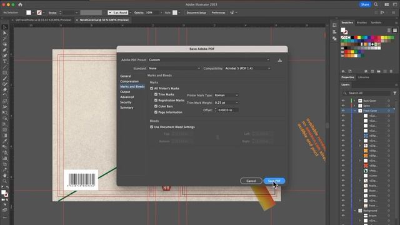Click the Save PDF button
Screen dimensions: 400x225
[274, 181]
